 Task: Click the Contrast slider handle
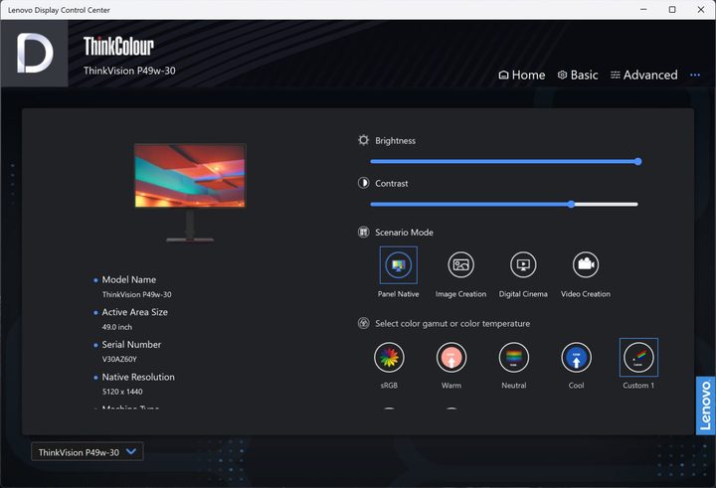point(571,204)
